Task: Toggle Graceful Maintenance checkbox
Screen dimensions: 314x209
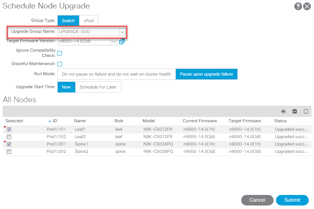Action: 60,64
